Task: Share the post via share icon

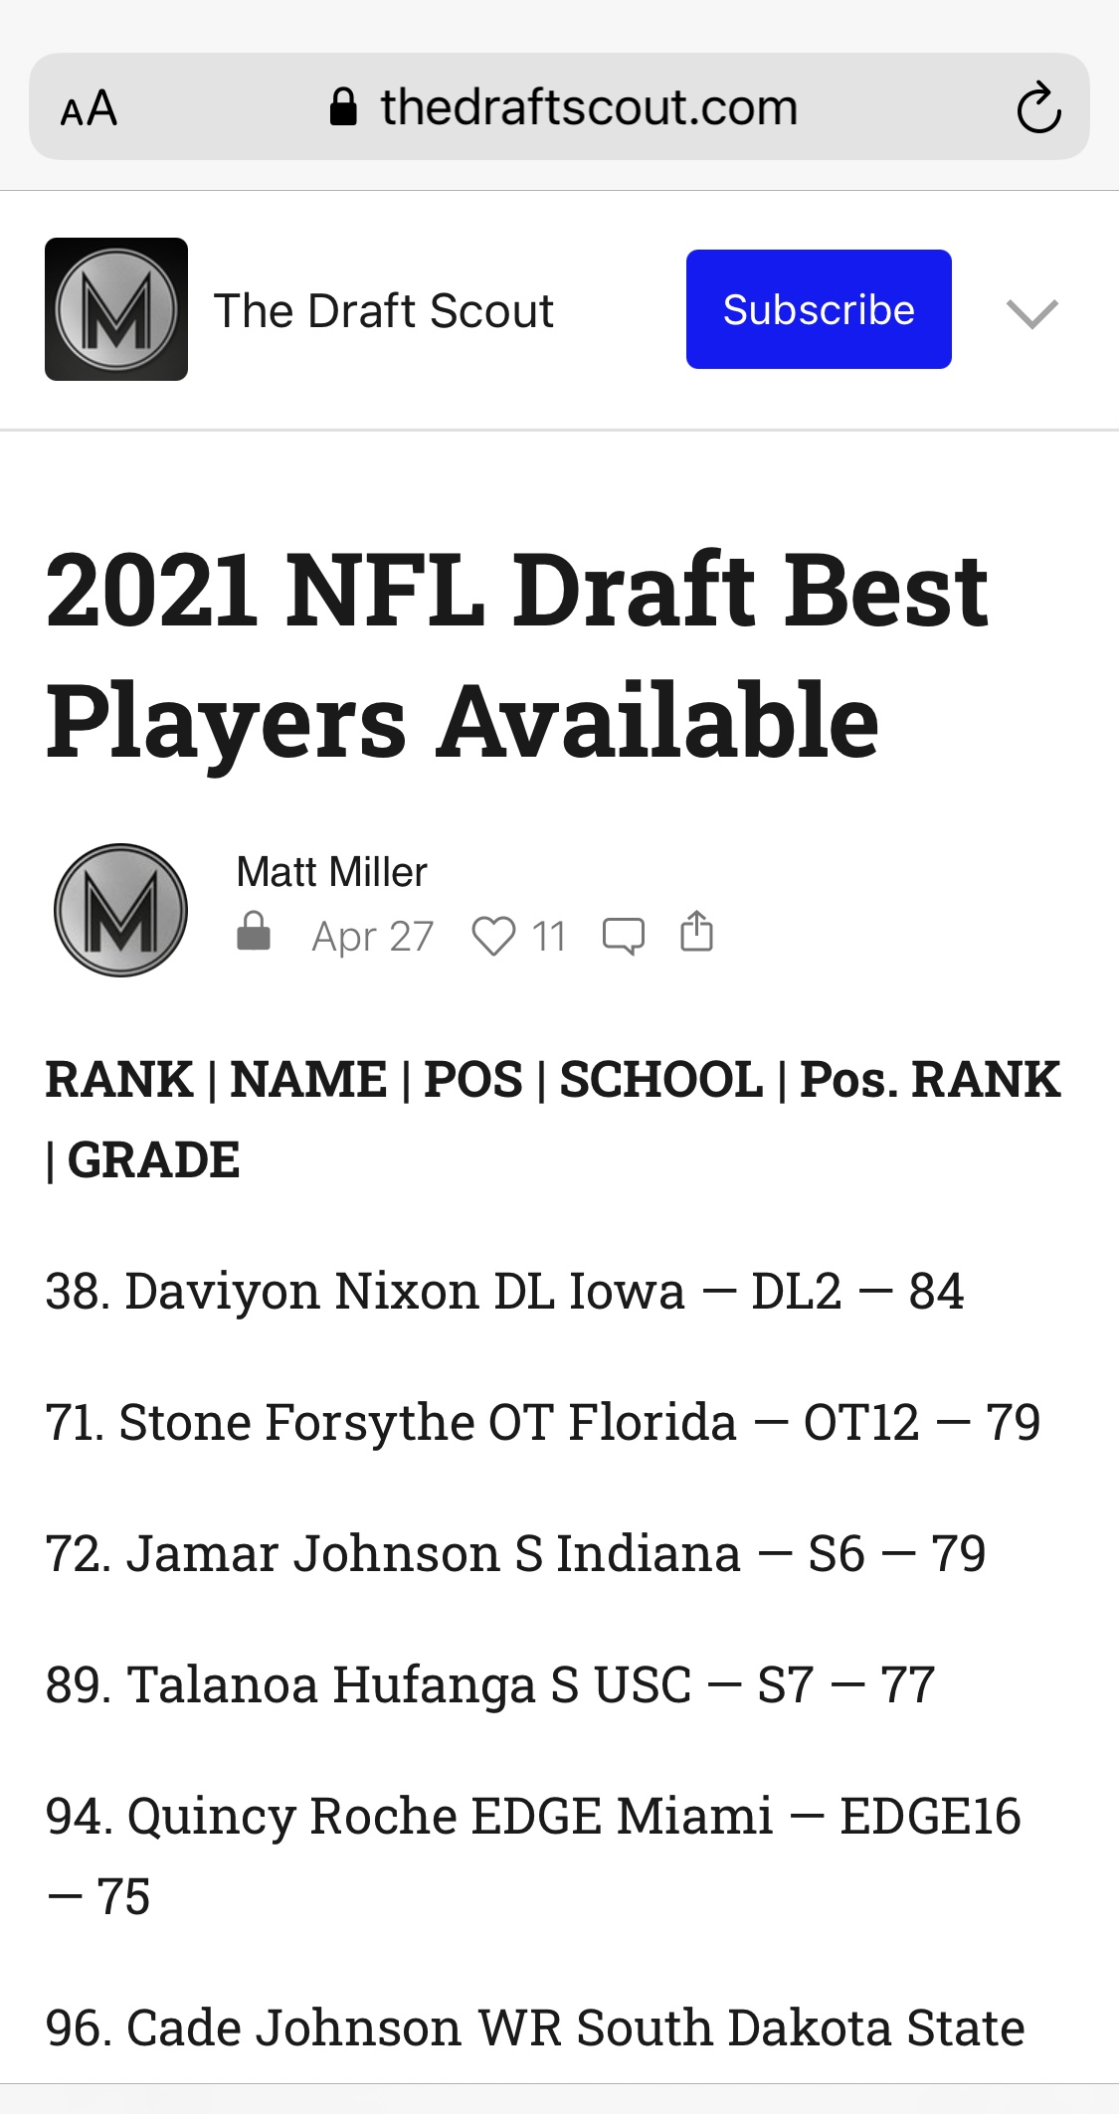Action: click(x=696, y=933)
